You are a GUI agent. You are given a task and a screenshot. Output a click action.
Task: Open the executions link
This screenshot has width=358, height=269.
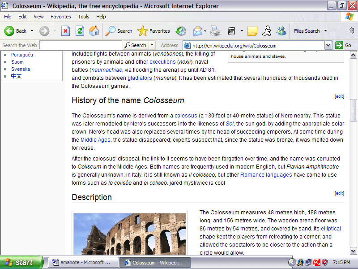pos(162,62)
